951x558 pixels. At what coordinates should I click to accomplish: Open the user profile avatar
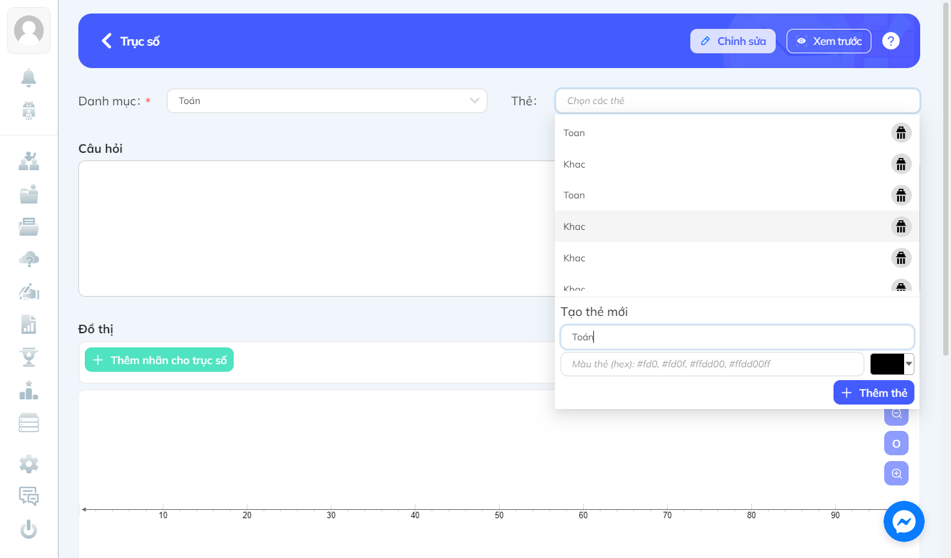click(x=29, y=30)
